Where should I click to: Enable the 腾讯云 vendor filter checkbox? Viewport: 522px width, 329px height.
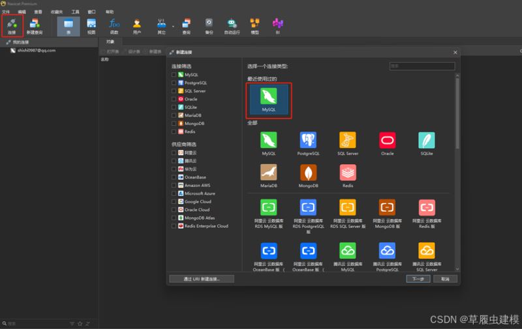coord(174,161)
